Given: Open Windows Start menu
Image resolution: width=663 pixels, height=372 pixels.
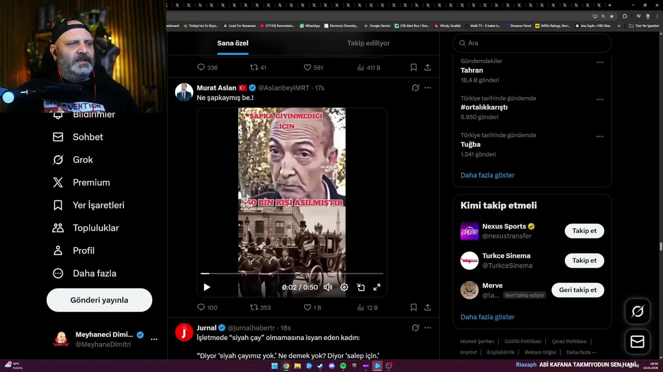Looking at the screenshot, I should (275, 366).
